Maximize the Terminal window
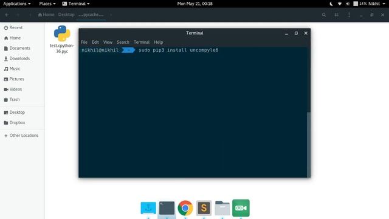Viewport: 389px width, 219px height. coord(296,33)
